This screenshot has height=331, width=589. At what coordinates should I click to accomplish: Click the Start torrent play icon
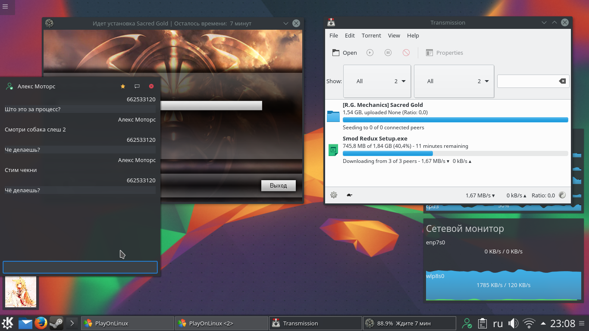pos(370,53)
